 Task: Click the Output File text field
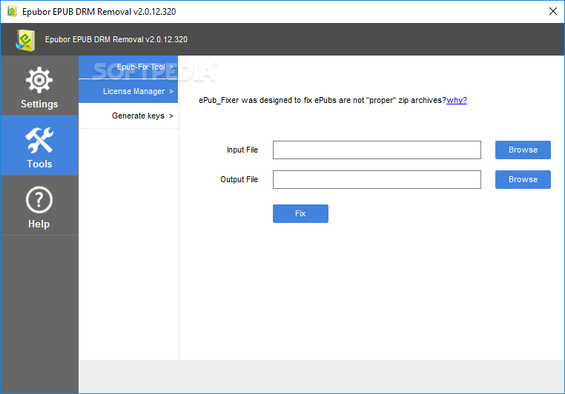377,179
